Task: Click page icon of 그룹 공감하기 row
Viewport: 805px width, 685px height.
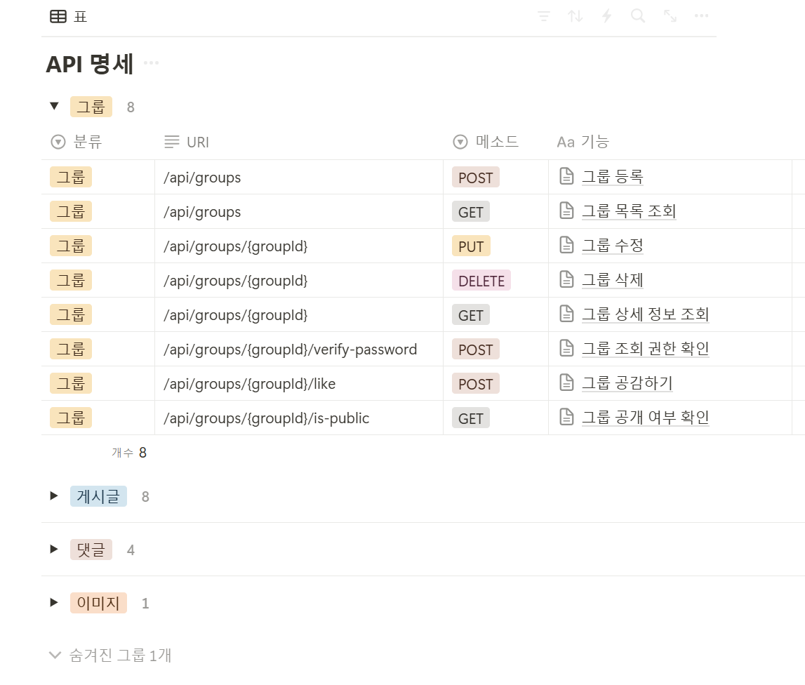Action: pyautogui.click(x=566, y=383)
